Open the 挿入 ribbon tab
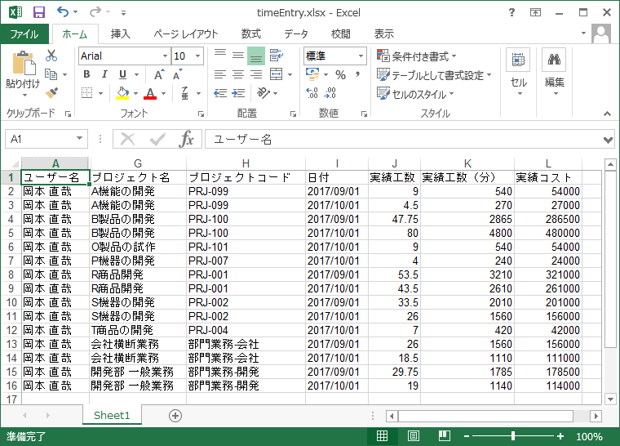 [x=121, y=34]
